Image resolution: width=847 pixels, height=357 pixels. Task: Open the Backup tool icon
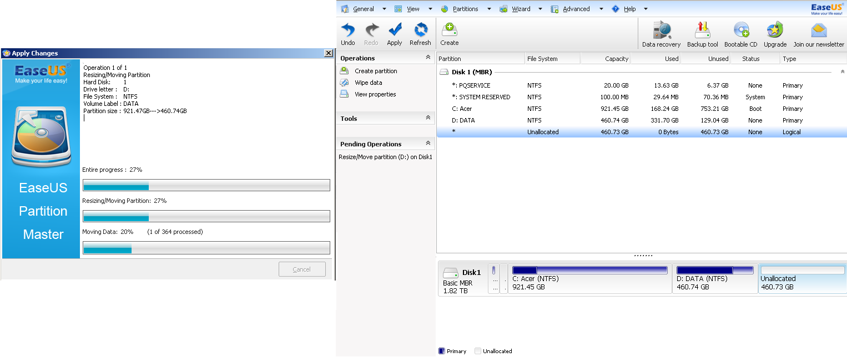click(702, 30)
